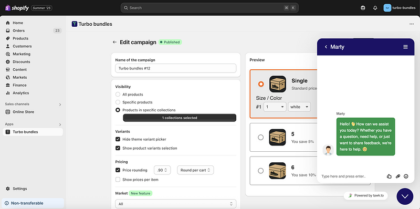Minimize chat with round chevron button
Screen dimensions: 420x209
click(405, 196)
